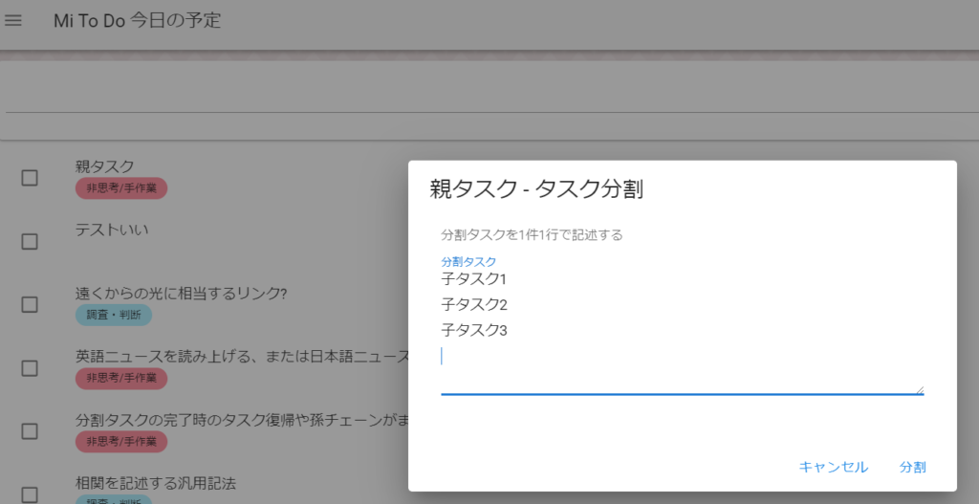
Task: Click 非思考/手作業 tag under 英語ニュース task
Action: click(121, 379)
